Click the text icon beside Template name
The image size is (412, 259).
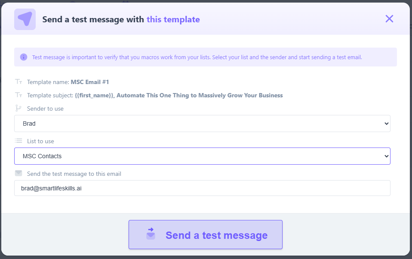pyautogui.click(x=18, y=81)
